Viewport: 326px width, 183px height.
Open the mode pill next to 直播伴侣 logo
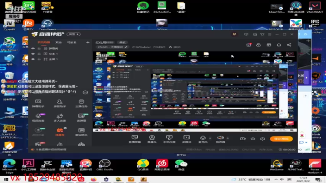(74, 34)
